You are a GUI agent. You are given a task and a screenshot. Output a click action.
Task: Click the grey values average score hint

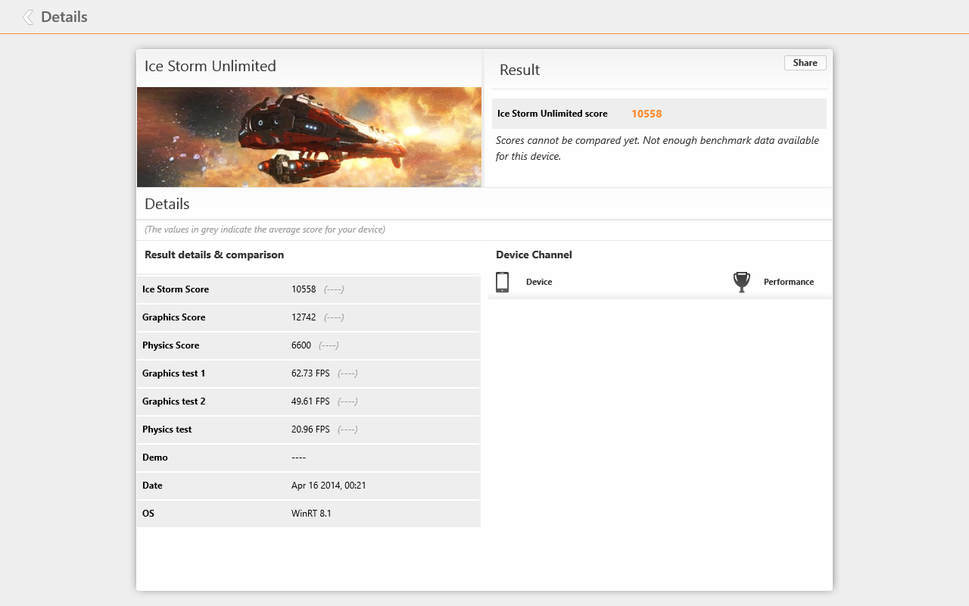click(265, 230)
